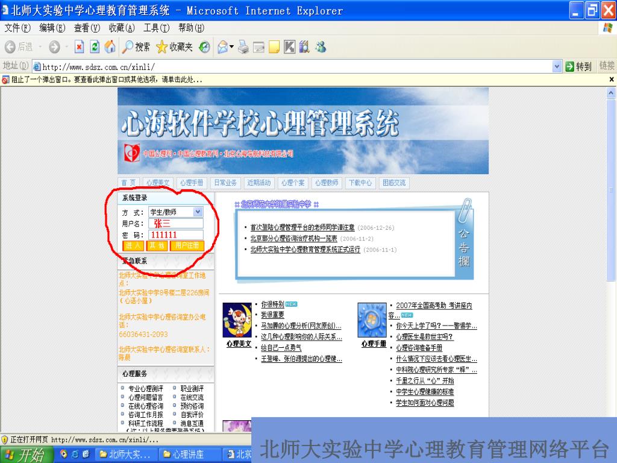Close the information bar with the X
The image size is (617, 463).
(612, 80)
